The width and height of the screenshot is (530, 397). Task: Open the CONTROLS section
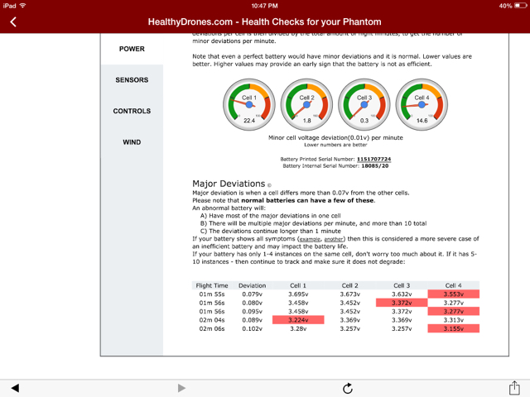pos(132,111)
